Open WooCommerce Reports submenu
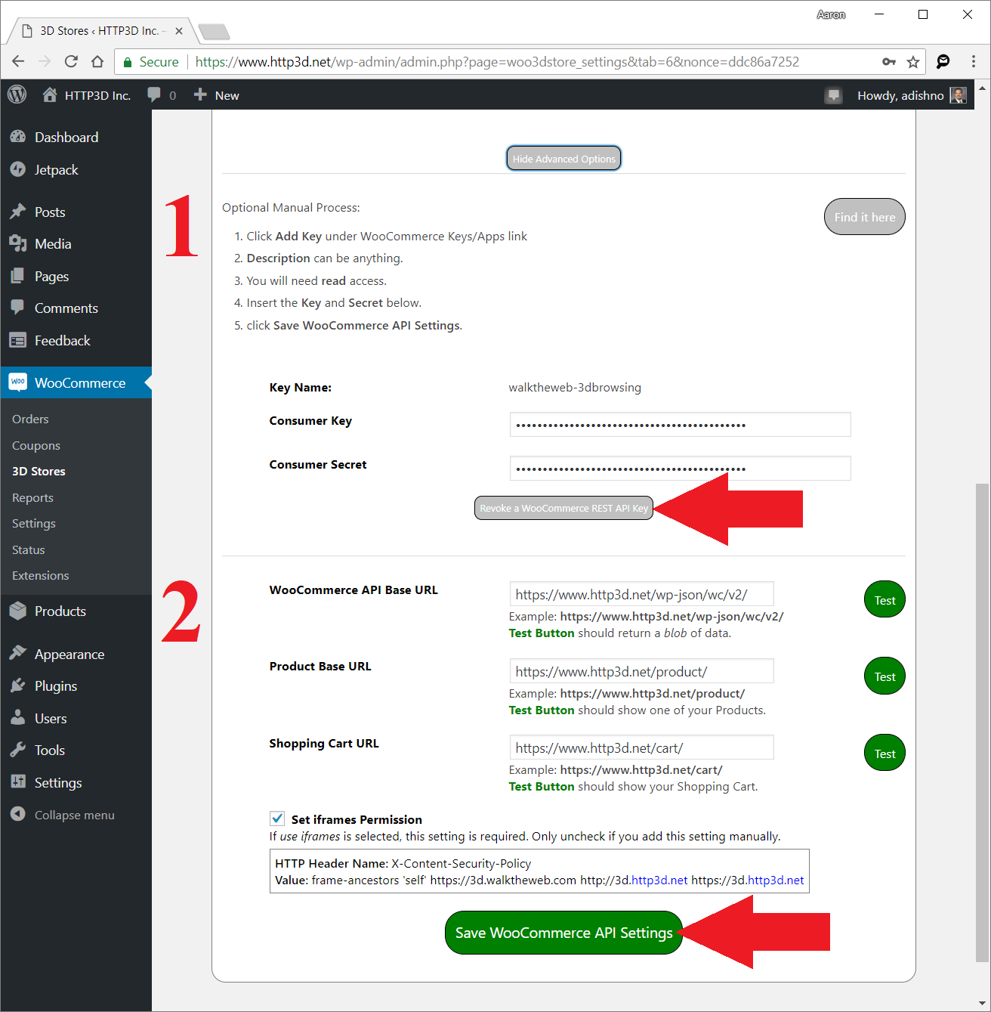The width and height of the screenshot is (991, 1012). point(32,497)
